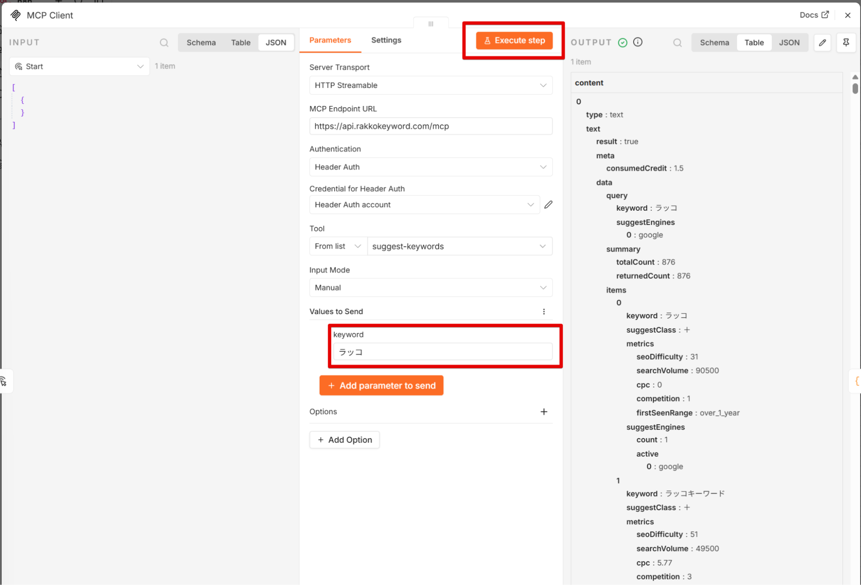Open the Parameters tab

(330, 40)
